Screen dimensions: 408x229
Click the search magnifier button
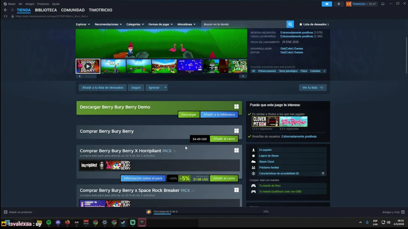(290, 24)
